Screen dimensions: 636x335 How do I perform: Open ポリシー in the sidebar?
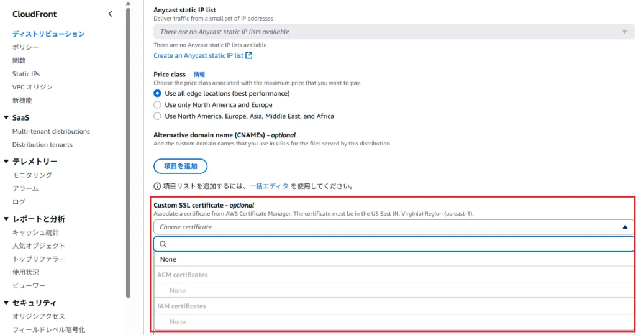pyautogui.click(x=25, y=47)
